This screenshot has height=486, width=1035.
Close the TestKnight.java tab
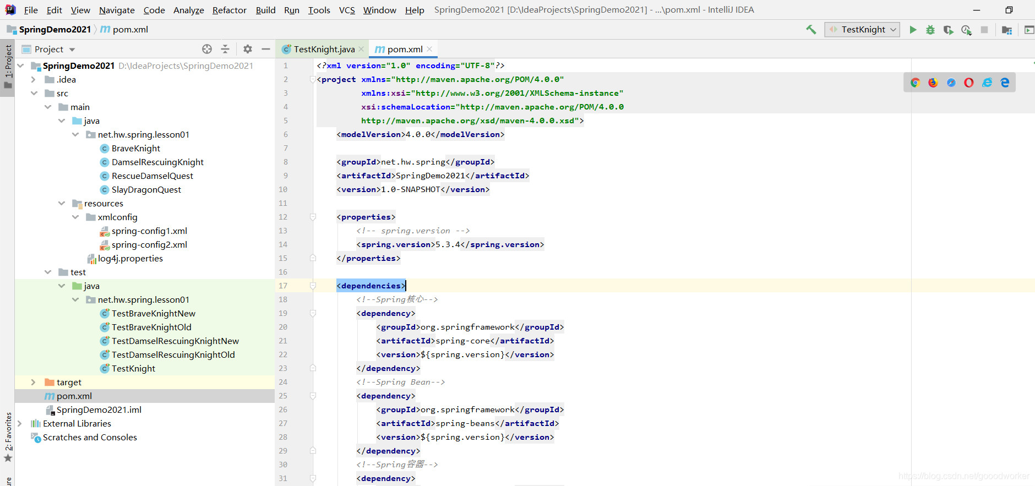(x=361, y=49)
